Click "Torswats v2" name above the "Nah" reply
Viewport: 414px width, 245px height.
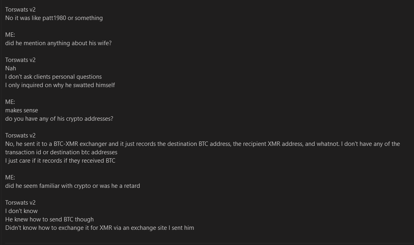click(x=20, y=60)
